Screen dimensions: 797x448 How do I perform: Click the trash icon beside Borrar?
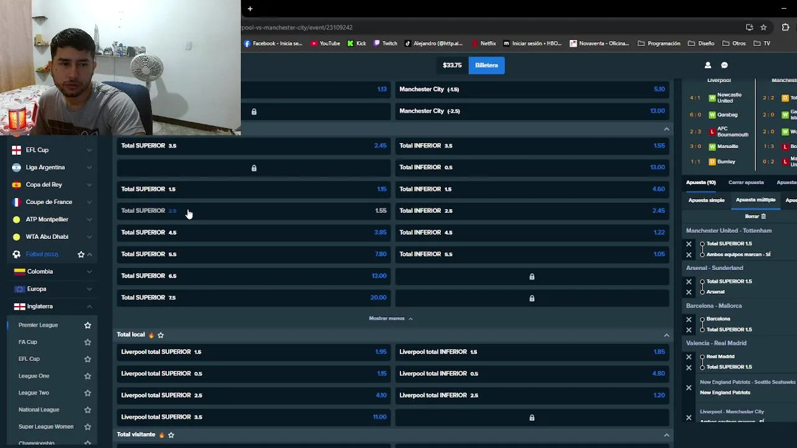pyautogui.click(x=763, y=217)
